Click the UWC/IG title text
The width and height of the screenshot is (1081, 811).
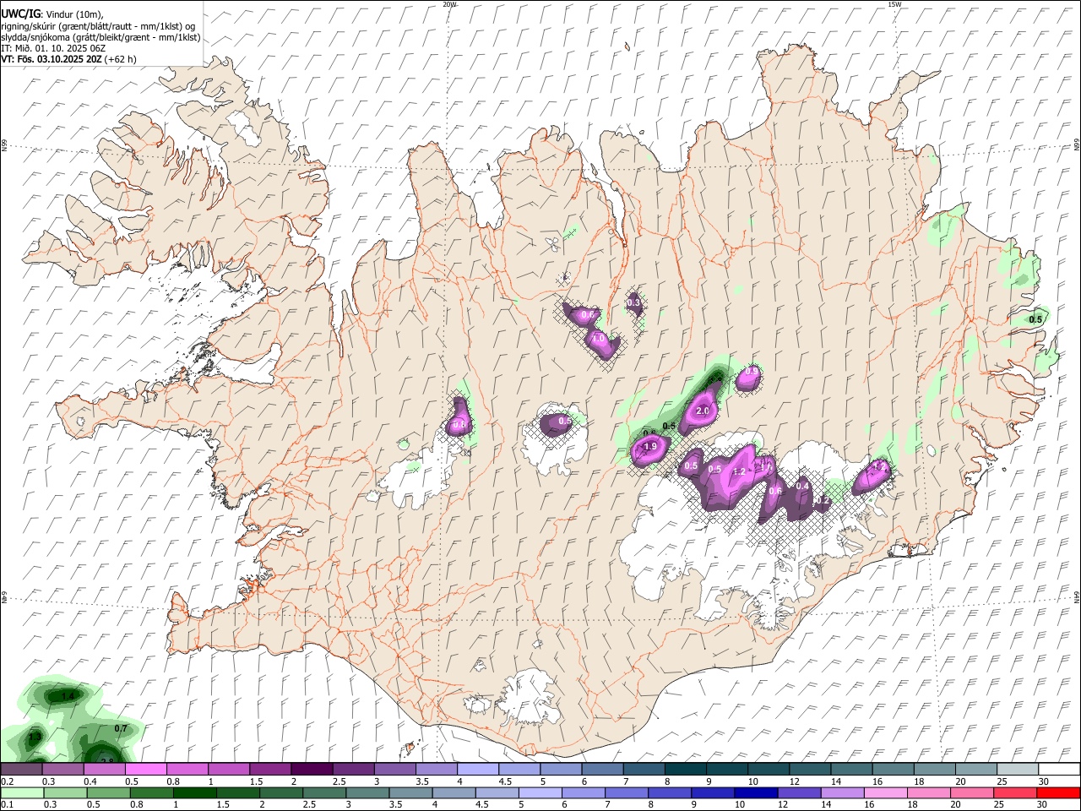[x=20, y=14]
